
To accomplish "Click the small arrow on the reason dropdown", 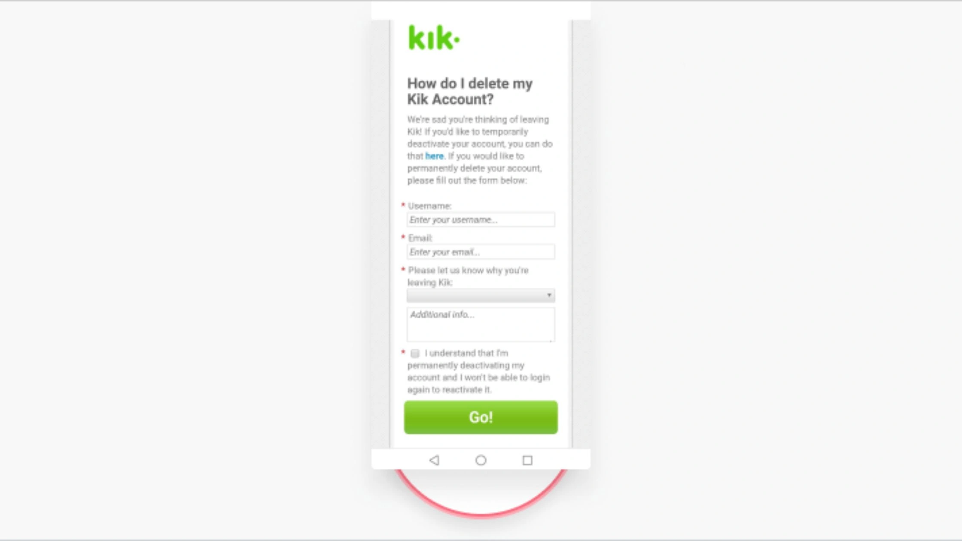I will [x=549, y=295].
